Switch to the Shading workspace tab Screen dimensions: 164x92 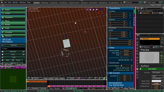(x=84, y=3)
